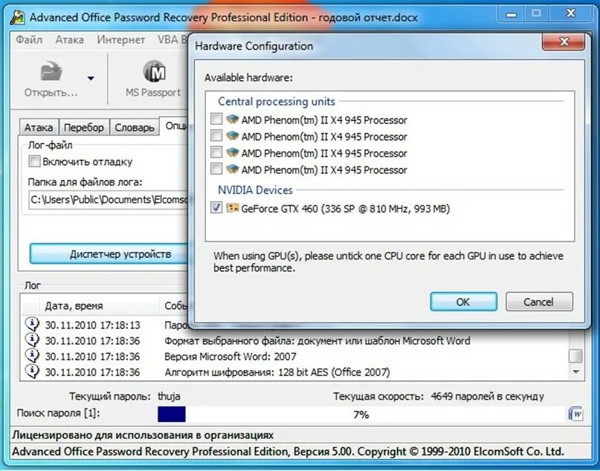Open the Атака menu

(x=69, y=39)
